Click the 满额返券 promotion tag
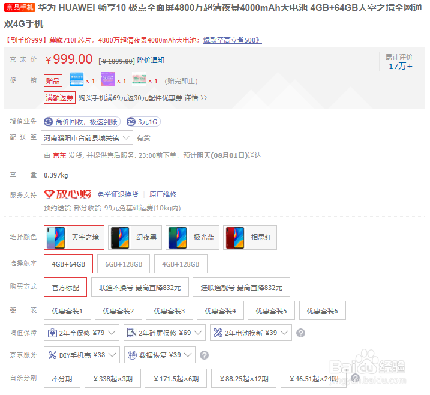This screenshot has width=430, height=395. pyautogui.click(x=59, y=98)
